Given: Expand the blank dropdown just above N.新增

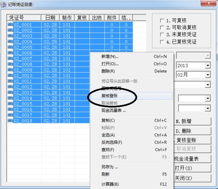Looking at the screenshot, I should pyautogui.click(x=208, y=108).
